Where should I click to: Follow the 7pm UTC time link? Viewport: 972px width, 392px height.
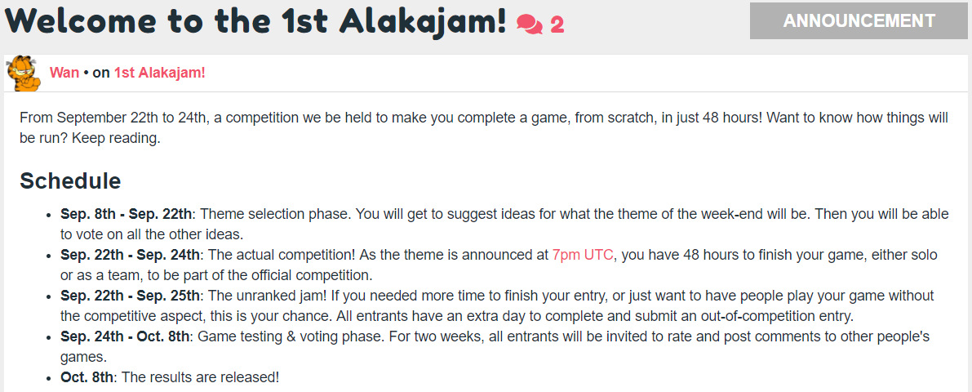pos(583,255)
